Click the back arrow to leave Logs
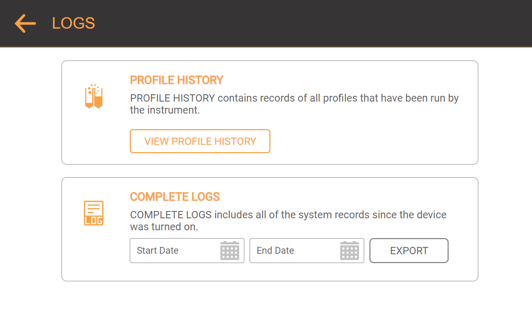This screenshot has width=532, height=323. click(x=24, y=23)
